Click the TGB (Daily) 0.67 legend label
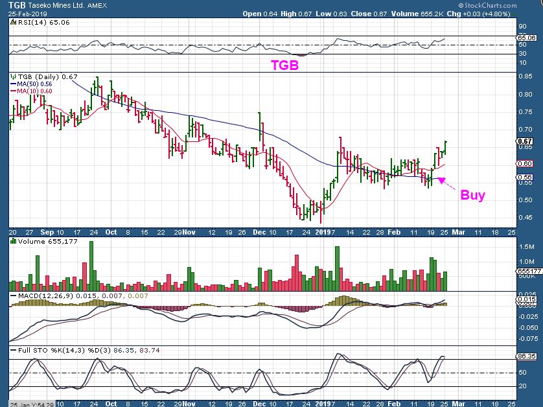543x407 pixels. click(x=48, y=76)
